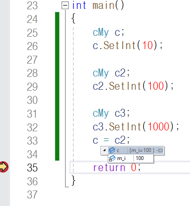
Task: Click the literal 0 on line 35
Action: [x=133, y=168]
